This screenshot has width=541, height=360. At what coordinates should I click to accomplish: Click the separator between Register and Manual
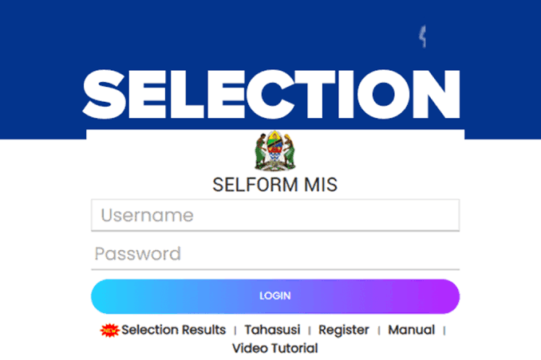pos(378,331)
